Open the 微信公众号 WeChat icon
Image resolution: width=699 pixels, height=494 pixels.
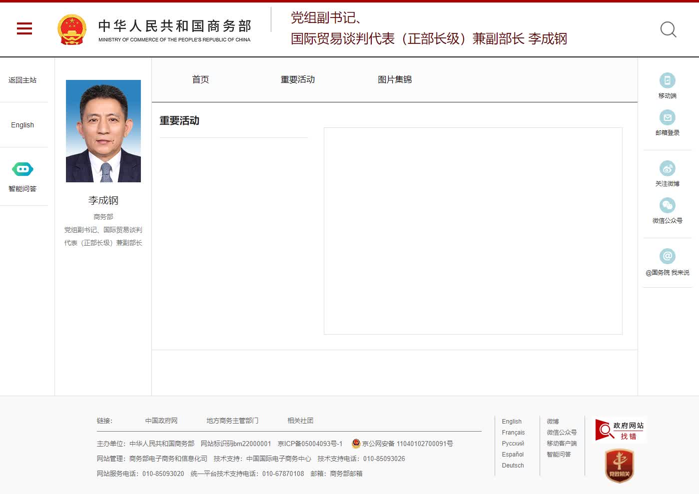667,206
